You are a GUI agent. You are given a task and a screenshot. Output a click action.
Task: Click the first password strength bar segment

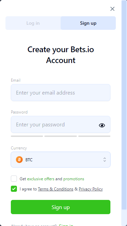coord(27,136)
